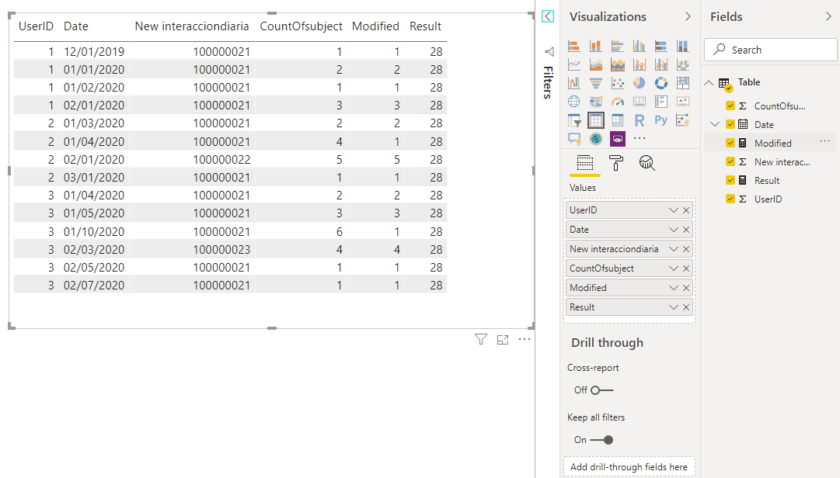Select the funnel chart visual

[x=596, y=83]
